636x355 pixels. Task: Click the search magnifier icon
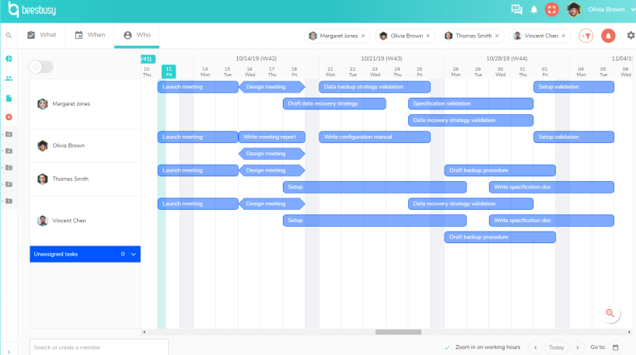9,35
